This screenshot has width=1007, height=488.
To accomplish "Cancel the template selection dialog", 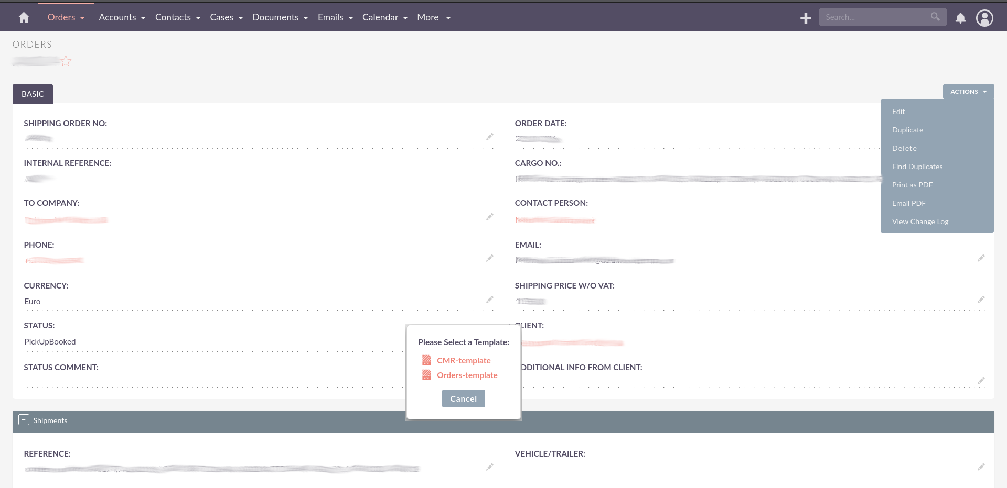I will 463,398.
